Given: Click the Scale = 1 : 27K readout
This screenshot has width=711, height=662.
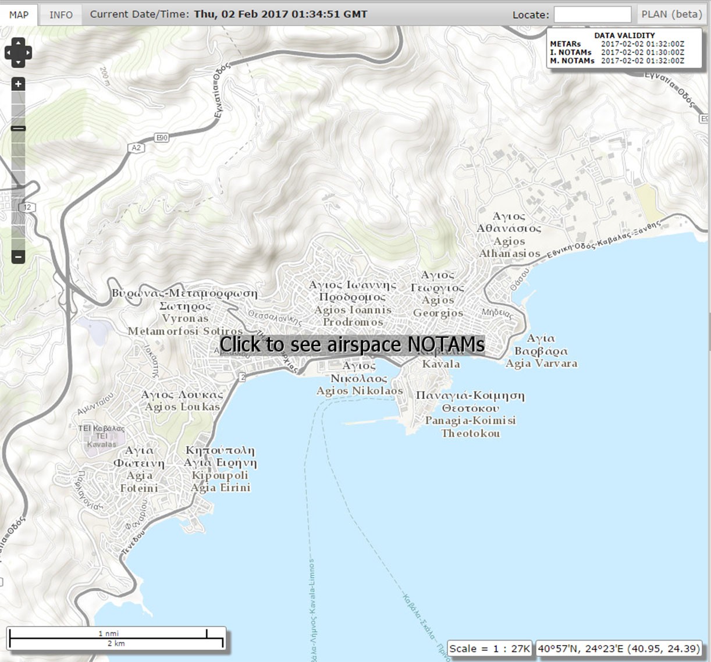Looking at the screenshot, I should [x=489, y=649].
